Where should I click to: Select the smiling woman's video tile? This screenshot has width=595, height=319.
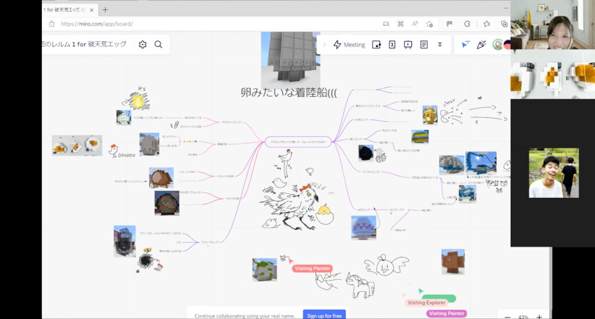tap(553, 24)
